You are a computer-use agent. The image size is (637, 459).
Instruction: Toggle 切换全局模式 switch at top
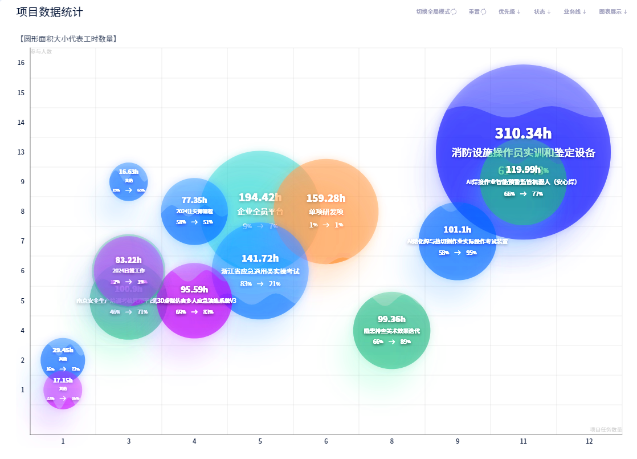click(436, 12)
